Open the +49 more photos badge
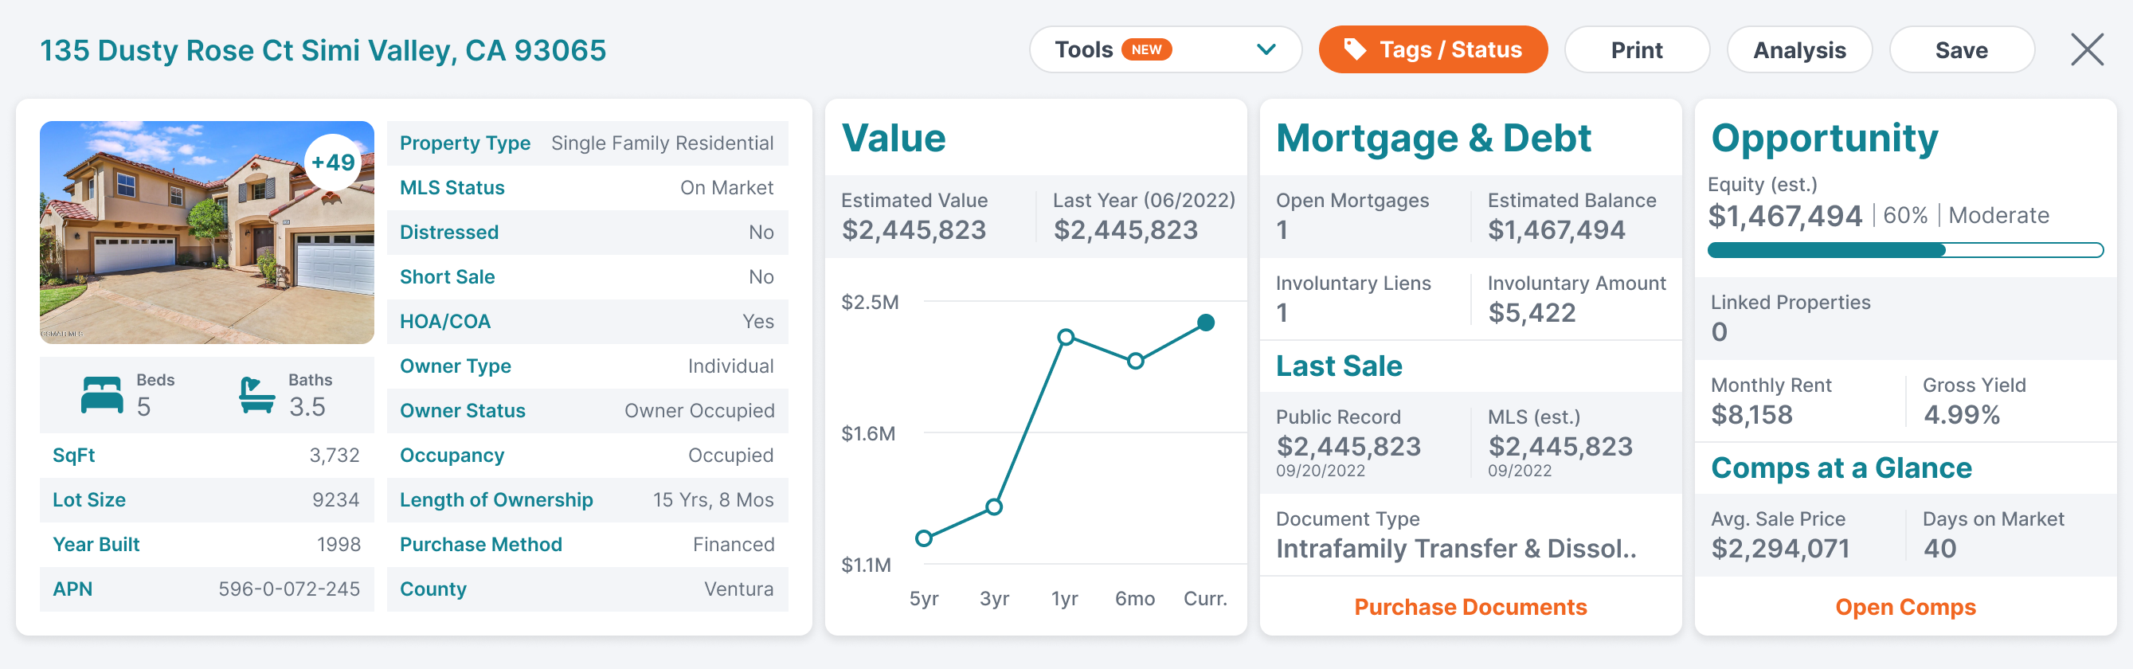The width and height of the screenshot is (2133, 669). tap(333, 162)
